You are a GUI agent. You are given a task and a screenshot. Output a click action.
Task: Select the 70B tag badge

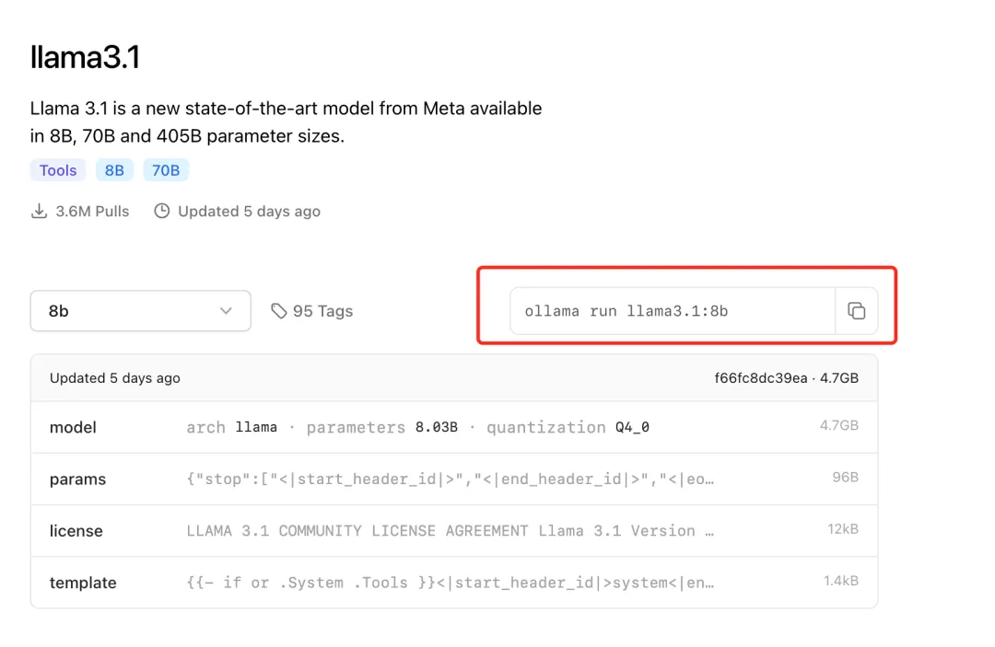(166, 170)
